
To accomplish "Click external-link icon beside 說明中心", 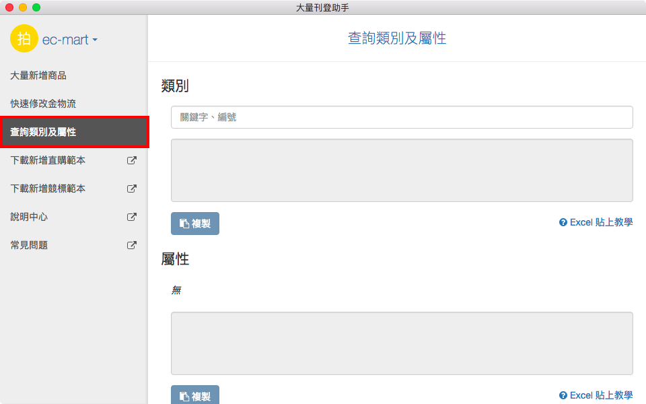I will click(x=132, y=217).
